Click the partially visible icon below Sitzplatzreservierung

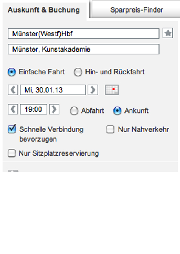coord(13,171)
